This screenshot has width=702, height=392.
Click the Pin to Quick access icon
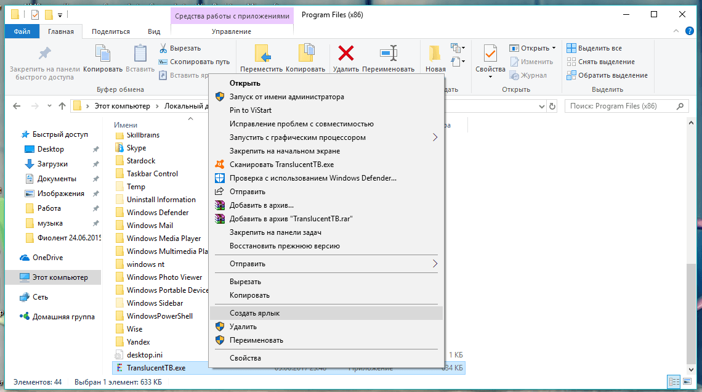click(x=45, y=53)
